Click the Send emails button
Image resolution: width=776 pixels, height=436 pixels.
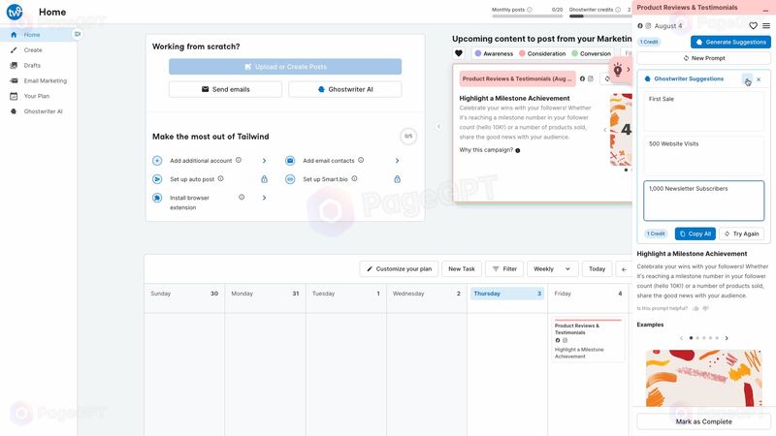pos(225,89)
